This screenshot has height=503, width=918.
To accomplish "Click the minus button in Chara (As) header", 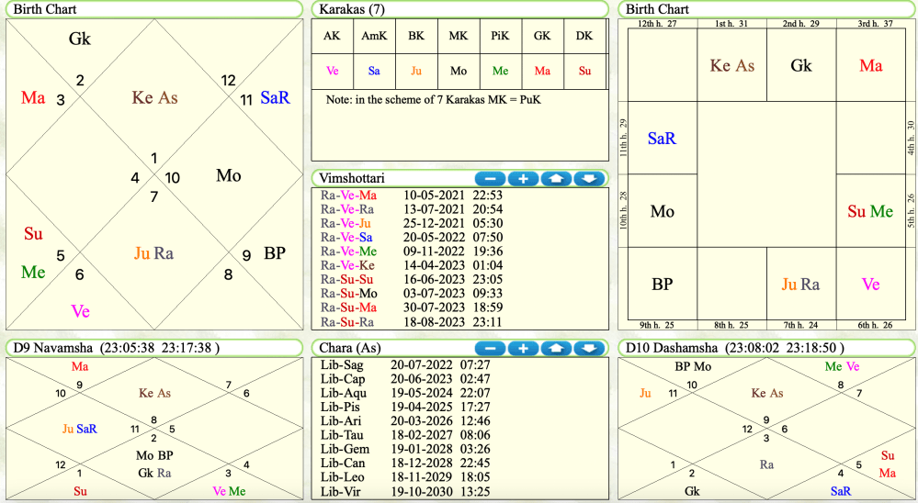I will click(491, 348).
